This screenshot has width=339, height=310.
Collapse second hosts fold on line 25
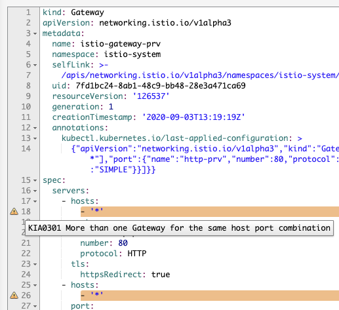click(x=35, y=285)
